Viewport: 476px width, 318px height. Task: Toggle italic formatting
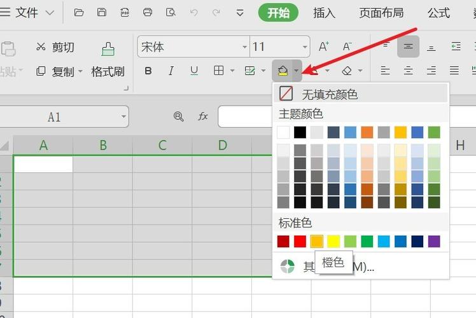tap(171, 71)
